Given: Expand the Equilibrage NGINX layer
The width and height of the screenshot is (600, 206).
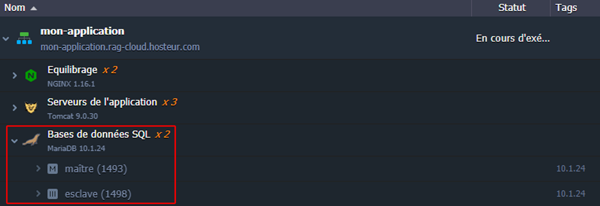Looking at the screenshot, I should [x=15, y=75].
